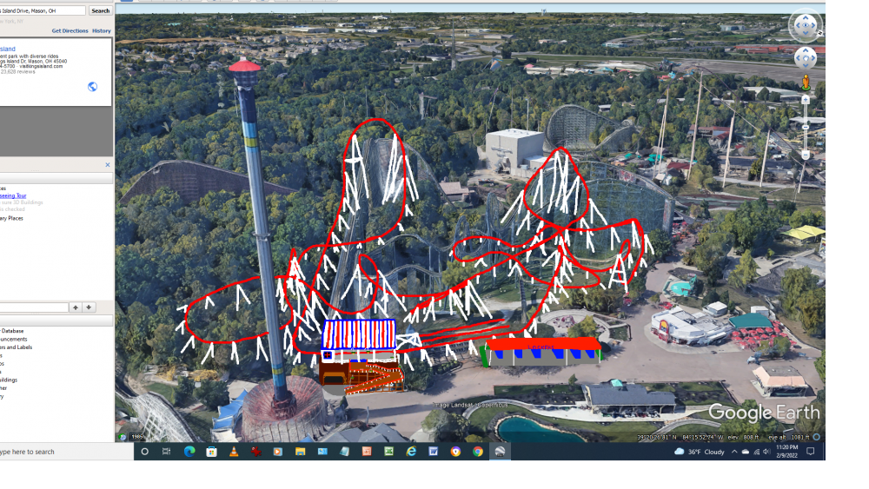This screenshot has width=869, height=489.
Task: Click the Windows Cortana search circle
Action: pos(144,452)
